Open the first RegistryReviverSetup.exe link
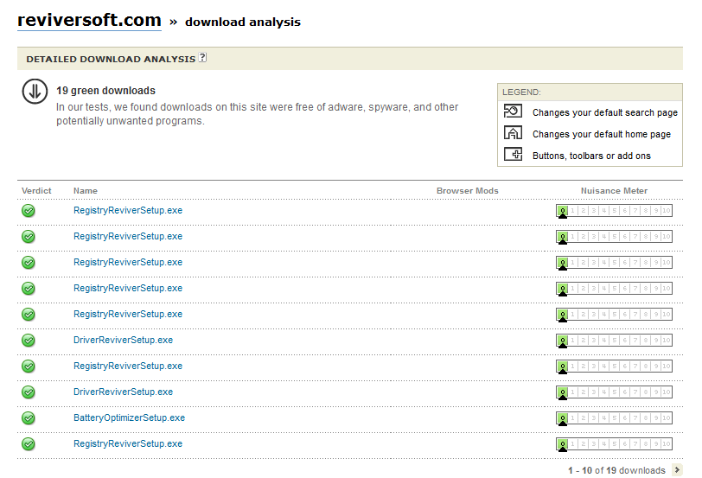Image resolution: width=702 pixels, height=478 pixels. click(128, 210)
